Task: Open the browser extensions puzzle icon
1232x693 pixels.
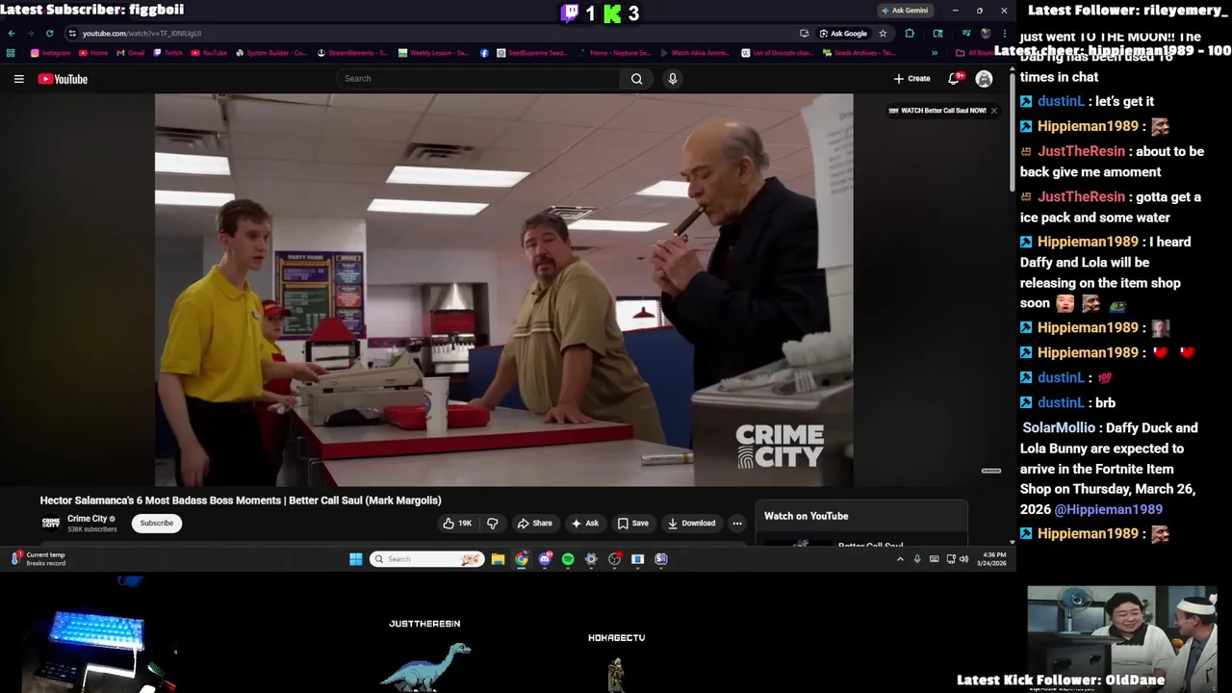Action: [x=910, y=33]
